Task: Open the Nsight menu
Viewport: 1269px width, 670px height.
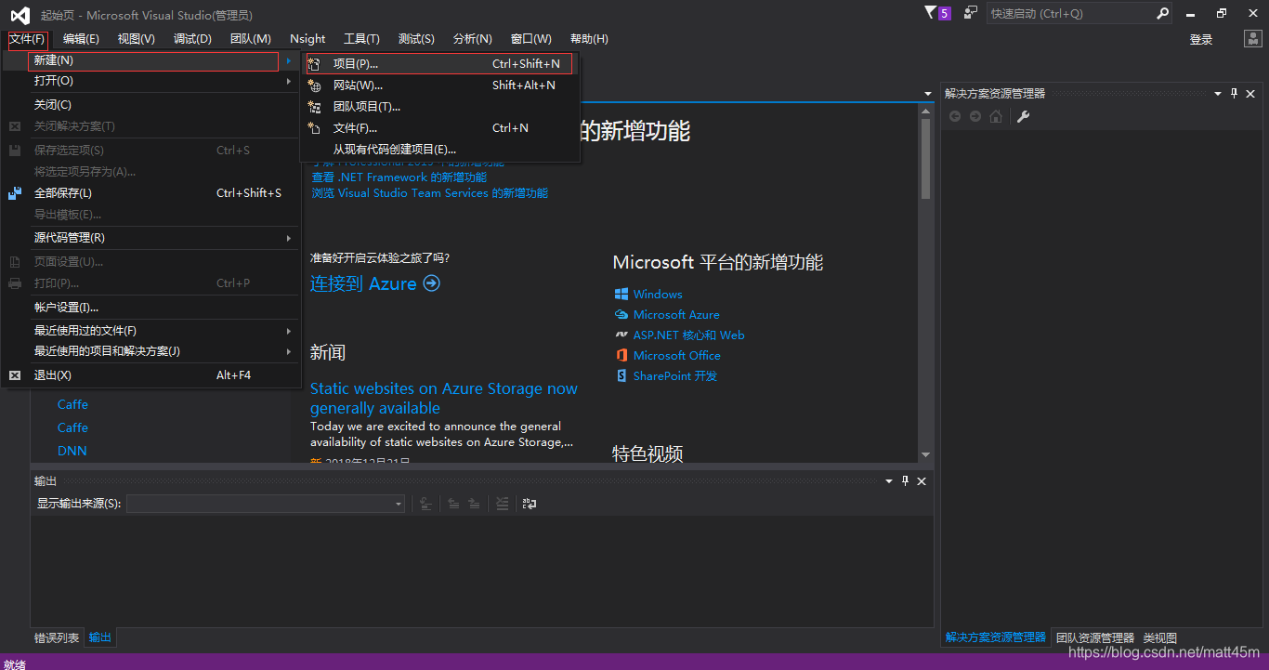Action: pyautogui.click(x=307, y=39)
